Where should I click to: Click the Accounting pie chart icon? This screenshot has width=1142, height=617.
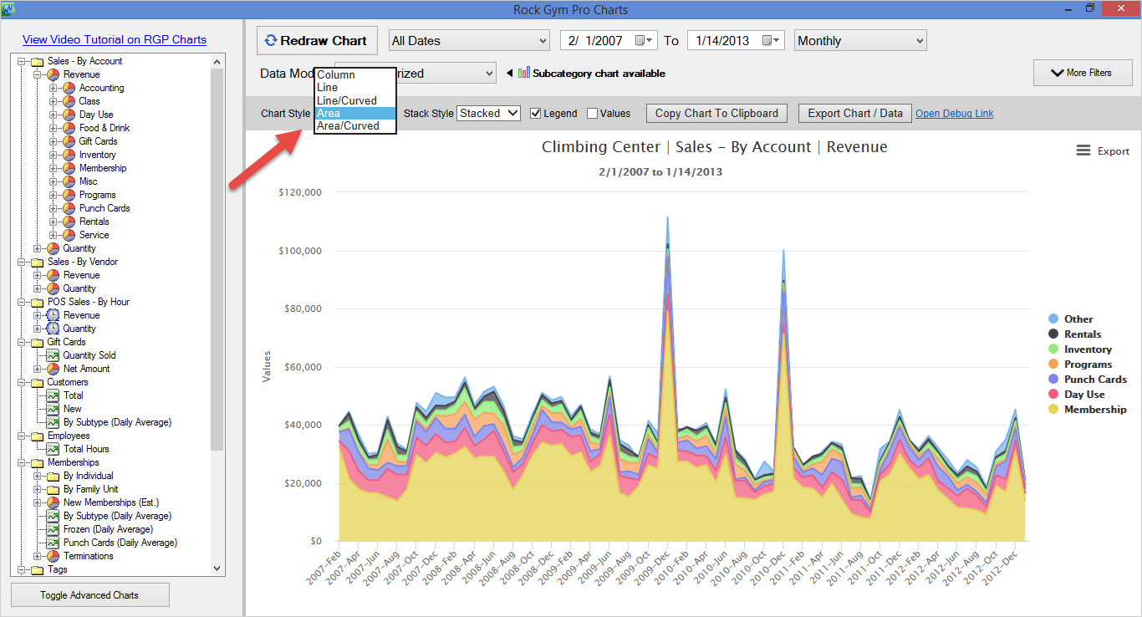pos(69,88)
